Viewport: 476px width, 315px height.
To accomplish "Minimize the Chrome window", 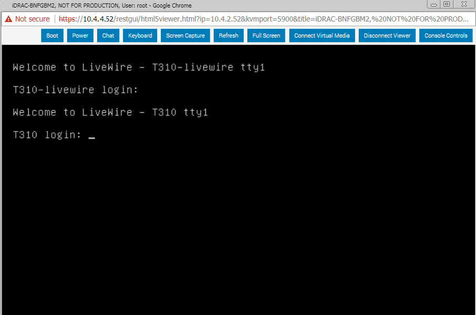I will pyautogui.click(x=433, y=4).
